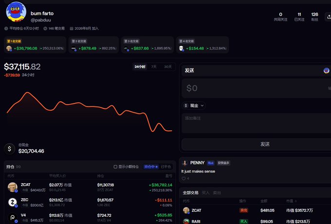Screen dimensions: 331x224
Task: Click the clock icon beside 平均持仓
Action: tap(6, 29)
